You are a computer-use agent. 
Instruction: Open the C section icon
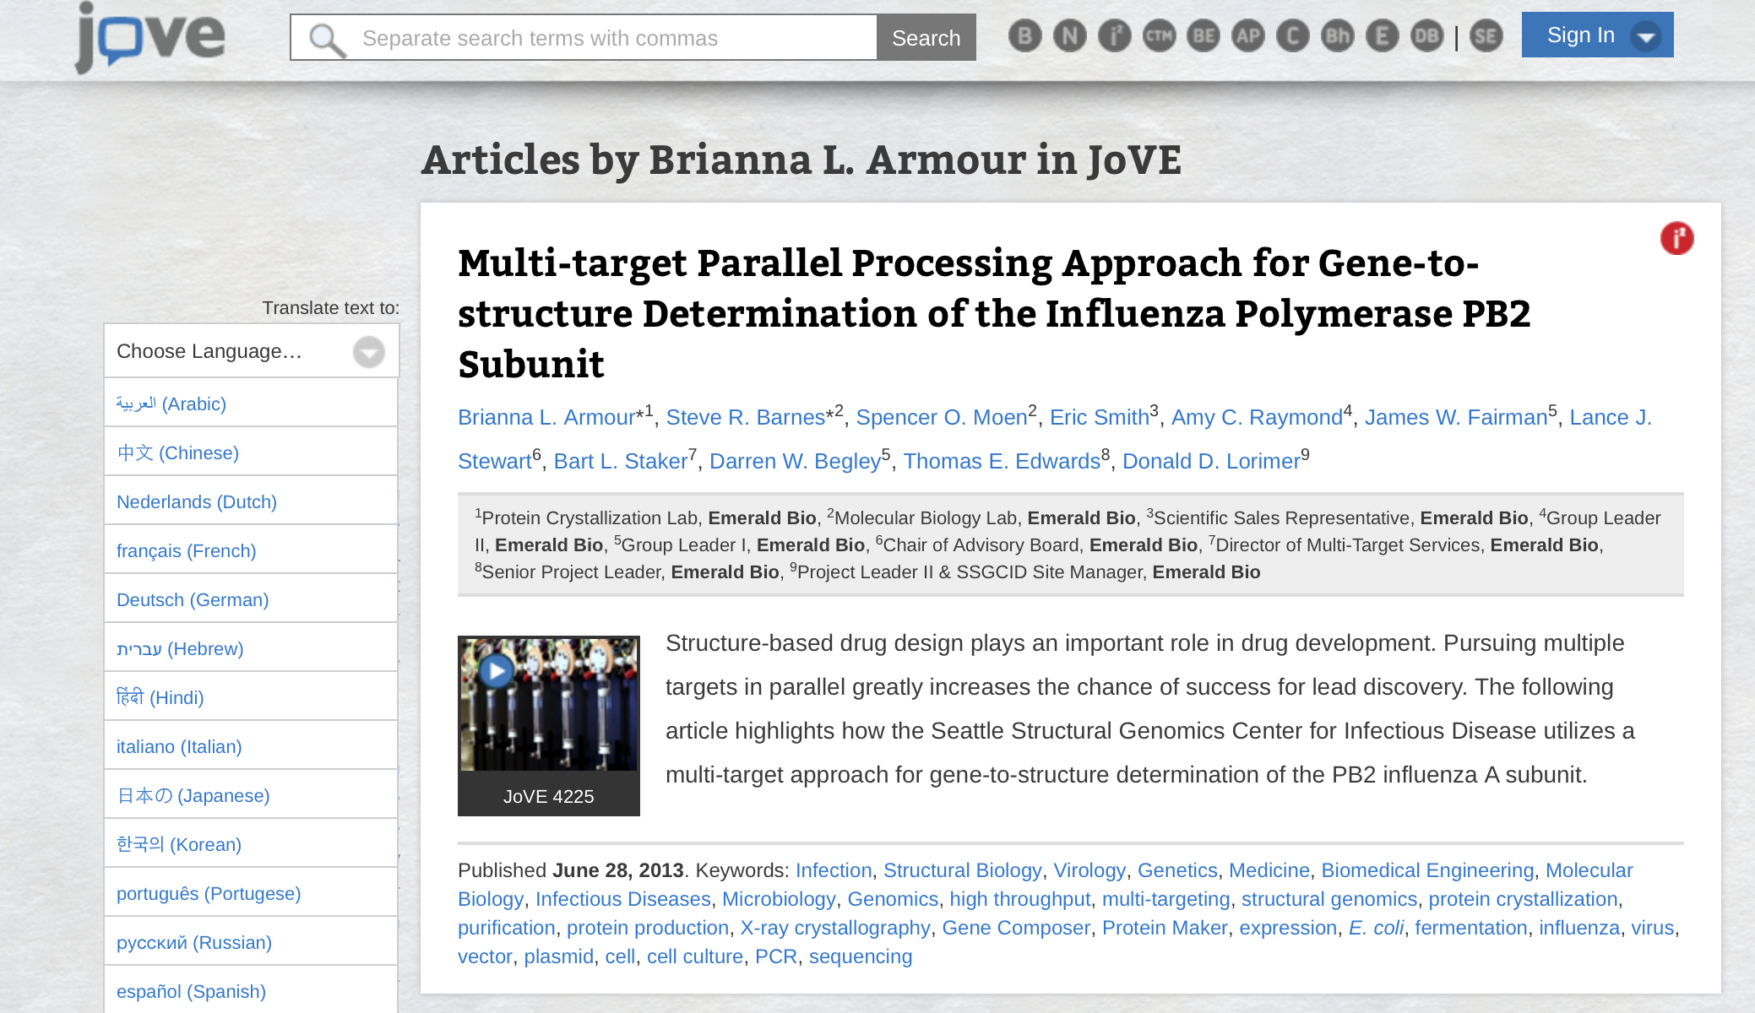(x=1293, y=36)
